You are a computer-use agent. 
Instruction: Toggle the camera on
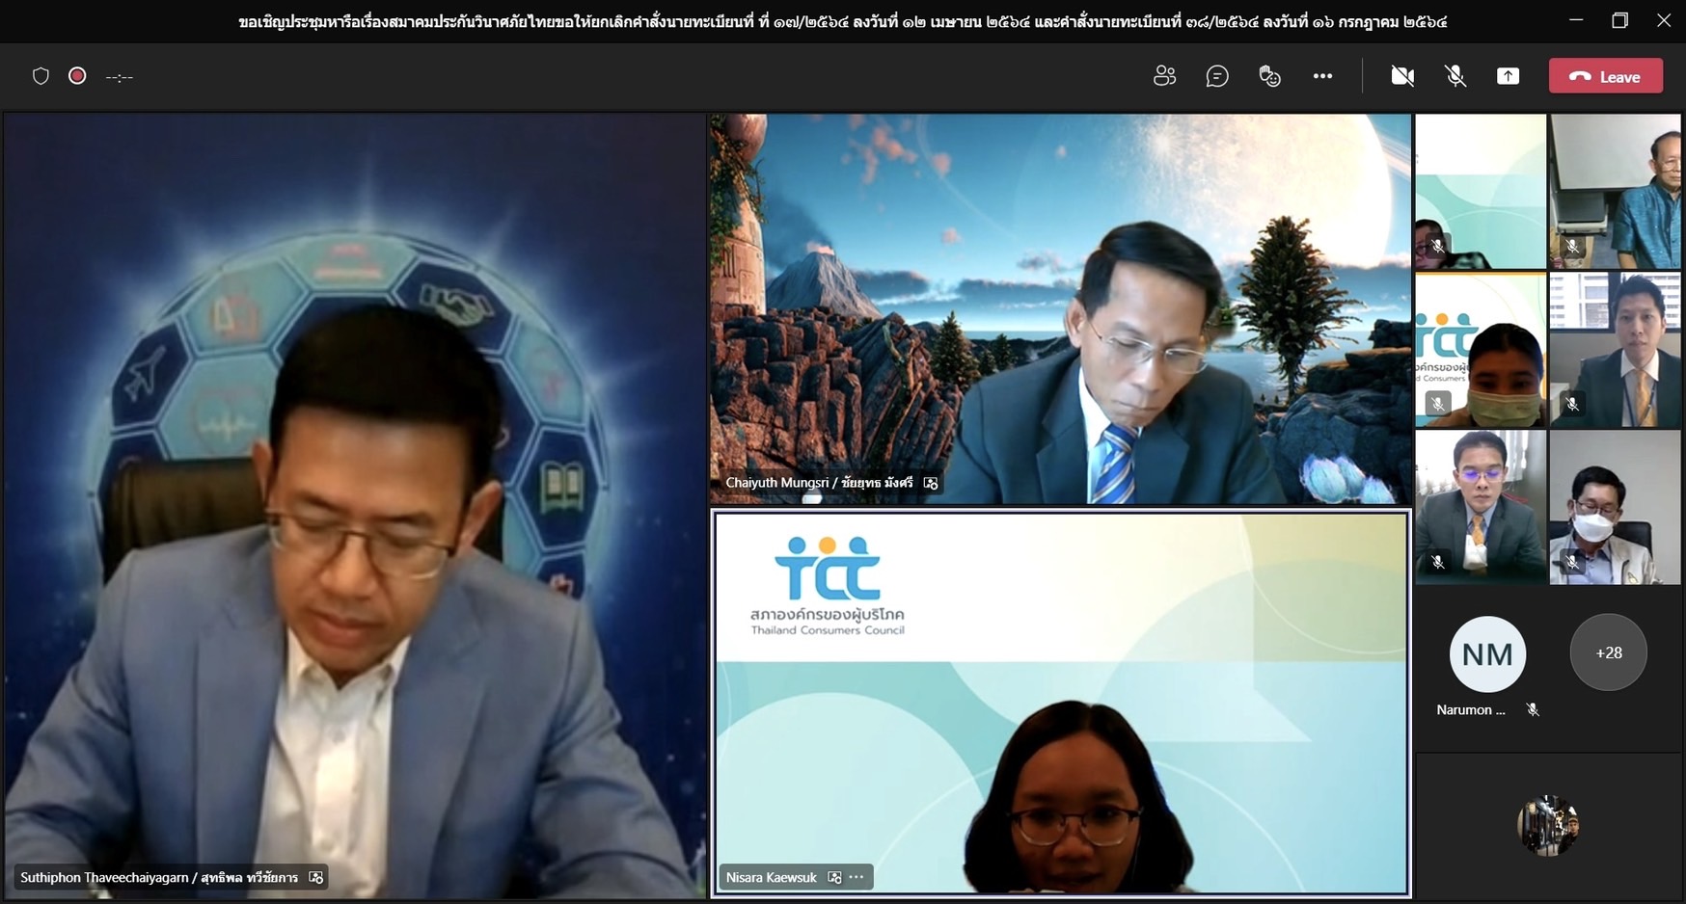point(1402,76)
